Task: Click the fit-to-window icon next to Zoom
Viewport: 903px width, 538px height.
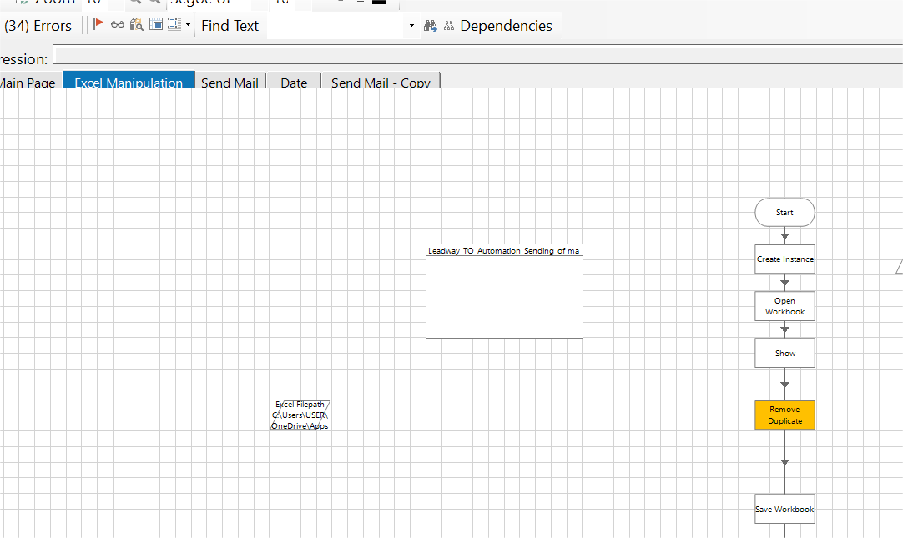Action: click(x=21, y=3)
